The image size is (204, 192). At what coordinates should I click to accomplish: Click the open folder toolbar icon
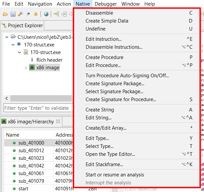[x=5, y=14]
